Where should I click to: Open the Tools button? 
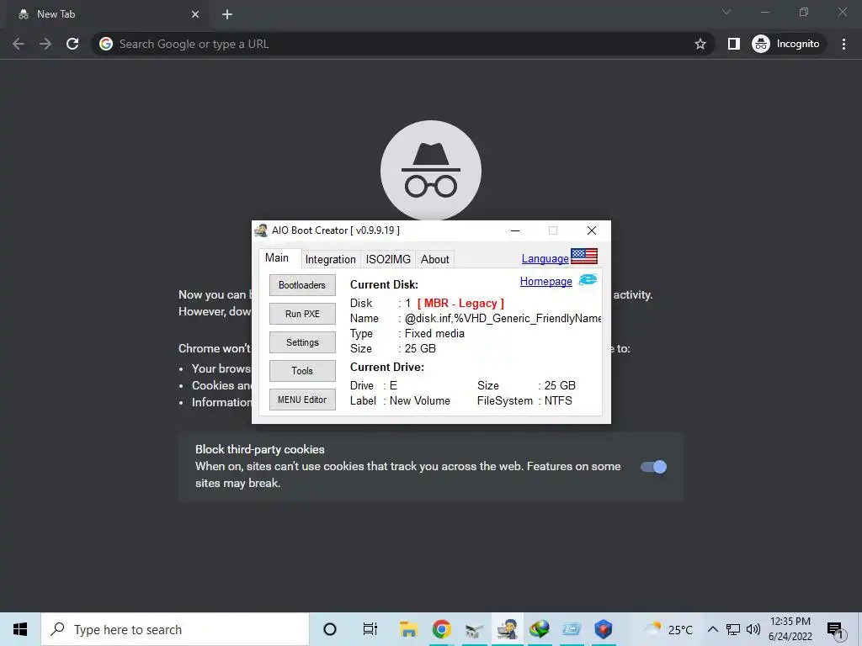click(302, 371)
